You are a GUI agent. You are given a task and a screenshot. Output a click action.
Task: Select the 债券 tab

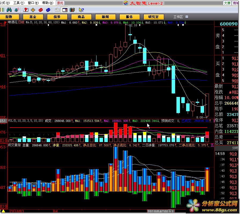point(57,17)
